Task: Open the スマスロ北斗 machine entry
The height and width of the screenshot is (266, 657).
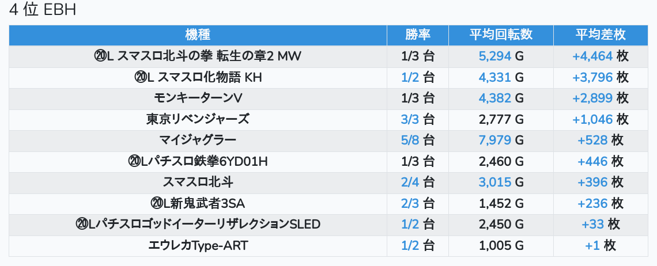Action: click(198, 183)
